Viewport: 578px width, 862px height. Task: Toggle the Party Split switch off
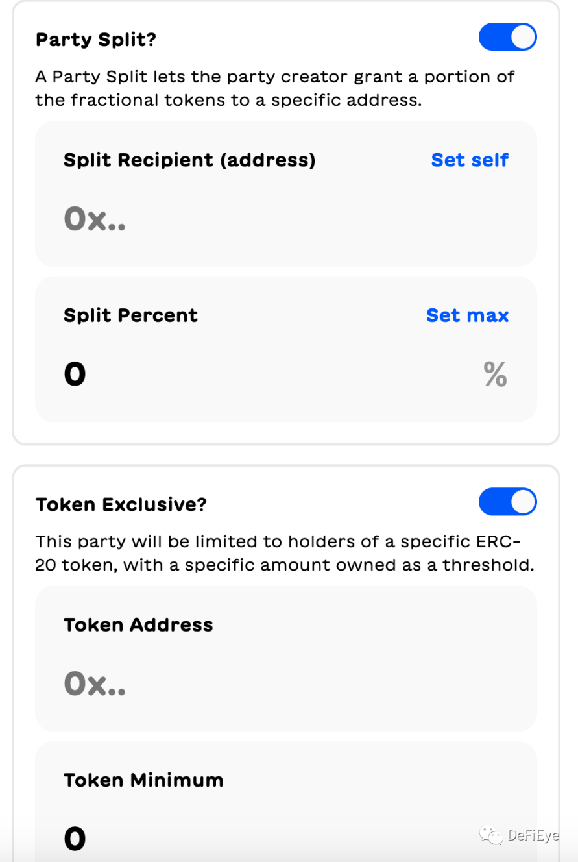pyautogui.click(x=507, y=37)
